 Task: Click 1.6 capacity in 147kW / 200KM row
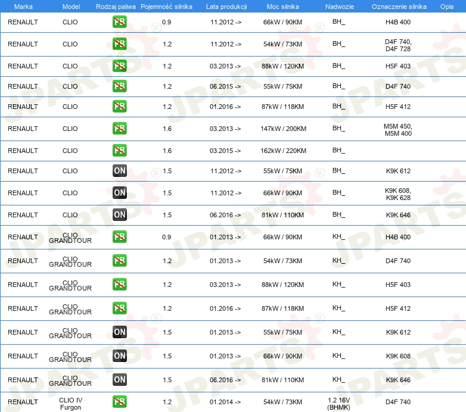point(167,129)
